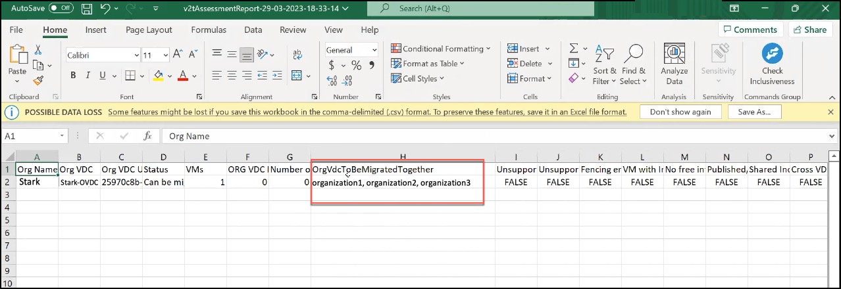This screenshot has height=289, width=841.
Task: Click the Save As... button
Action: [754, 112]
